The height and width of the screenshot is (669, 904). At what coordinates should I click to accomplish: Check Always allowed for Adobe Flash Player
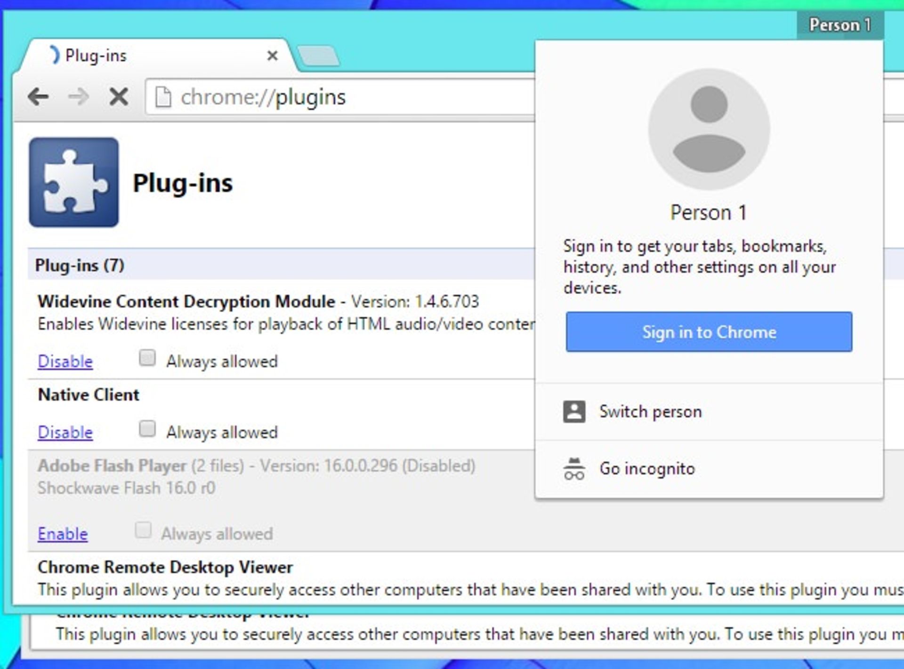coord(143,530)
